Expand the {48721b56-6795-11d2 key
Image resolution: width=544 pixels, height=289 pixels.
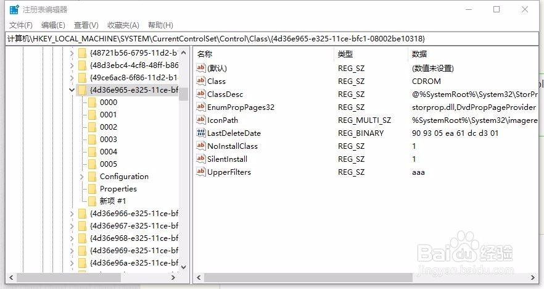tap(72, 53)
